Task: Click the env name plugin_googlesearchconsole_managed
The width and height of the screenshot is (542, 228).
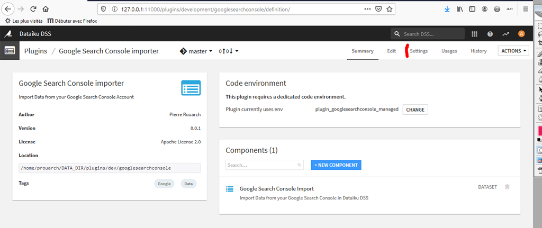Action: [357, 109]
